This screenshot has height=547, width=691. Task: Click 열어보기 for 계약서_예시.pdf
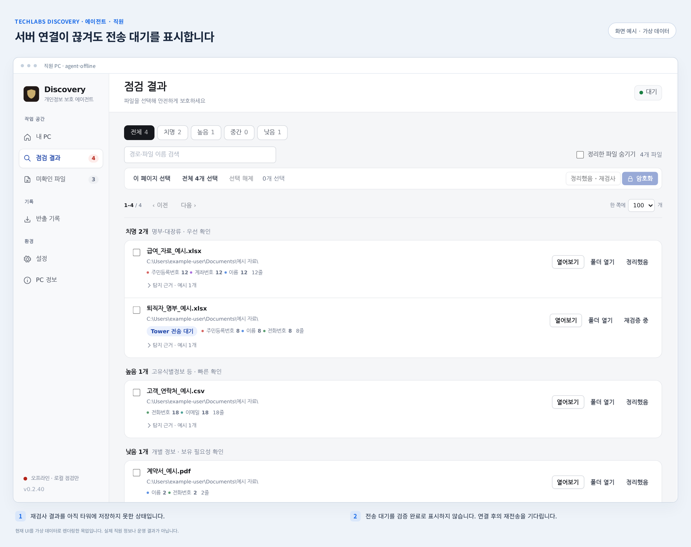click(x=568, y=482)
